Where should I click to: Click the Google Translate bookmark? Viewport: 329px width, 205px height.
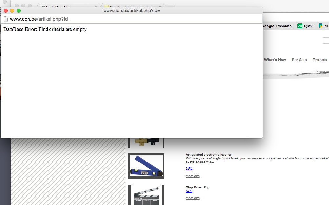point(277,26)
